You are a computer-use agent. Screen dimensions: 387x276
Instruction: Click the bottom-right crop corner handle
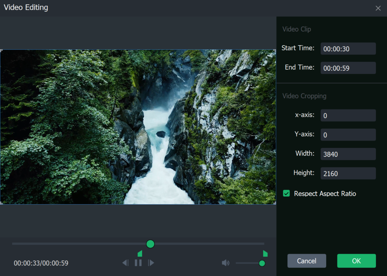274,203
